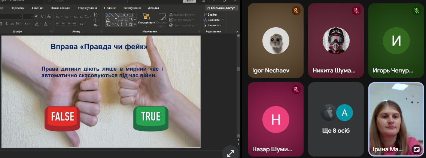The height and width of the screenshot is (158, 426).
Task: Collapse the PowerPoint ribbon
Action: point(237,32)
